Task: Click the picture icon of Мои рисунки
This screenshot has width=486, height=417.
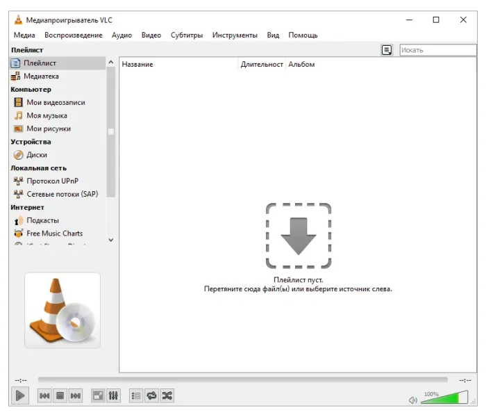Action: [x=19, y=129]
